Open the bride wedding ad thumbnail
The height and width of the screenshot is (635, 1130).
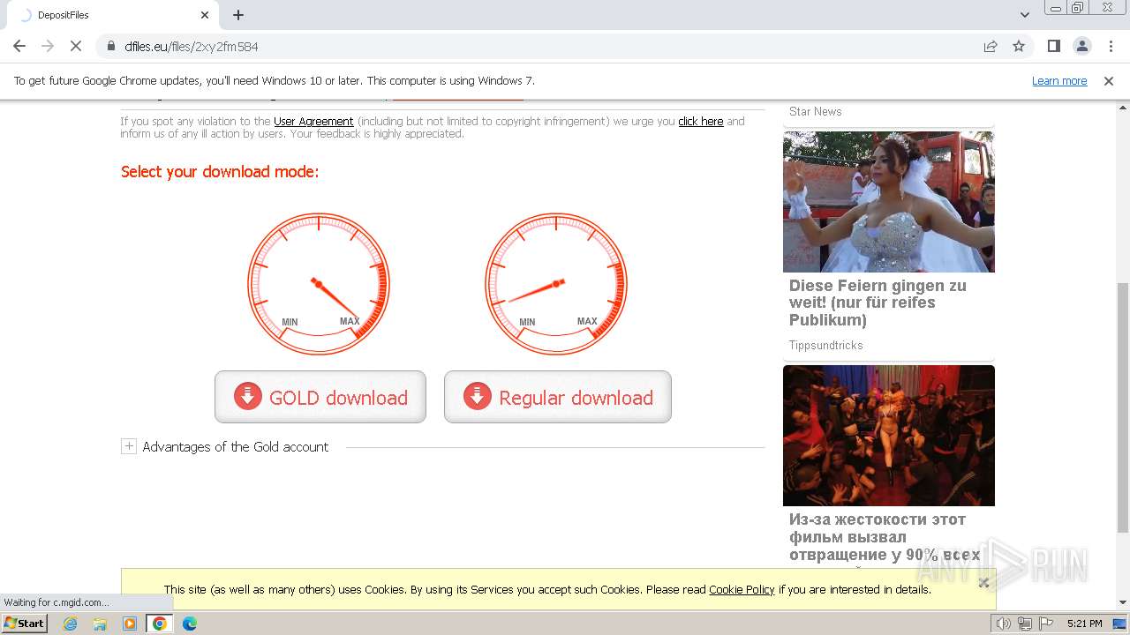[889, 202]
